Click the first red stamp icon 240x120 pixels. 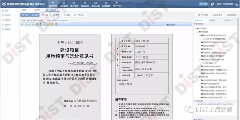[37, 24]
